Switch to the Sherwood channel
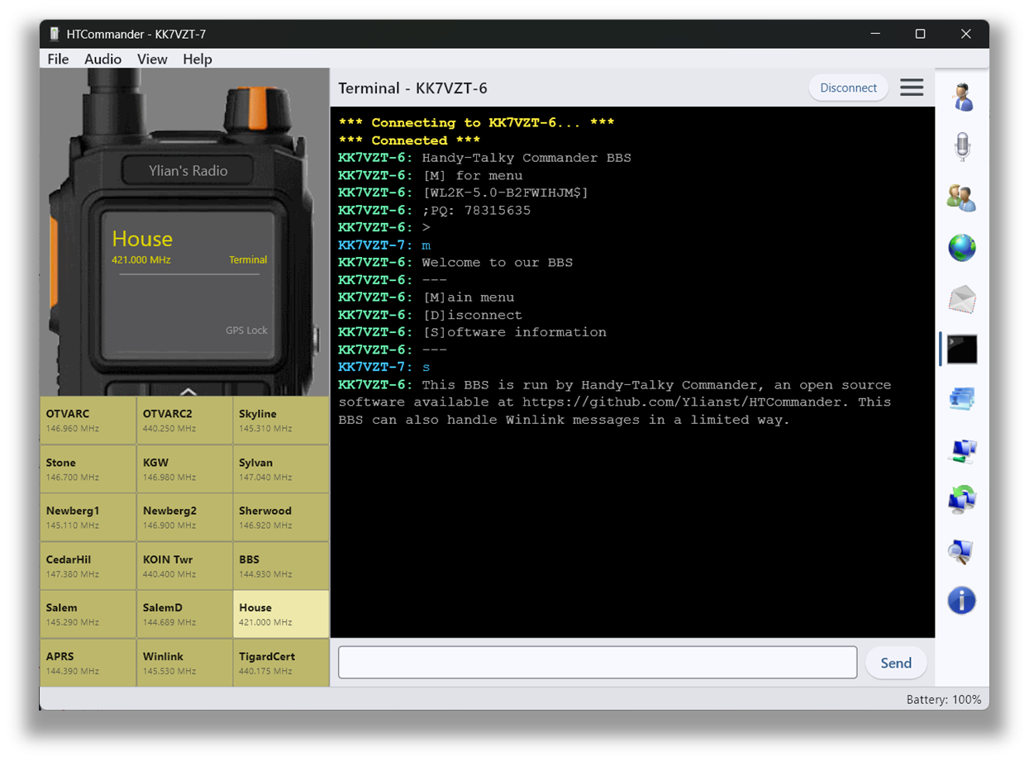Viewport: 1029px width, 761px height. (x=281, y=517)
